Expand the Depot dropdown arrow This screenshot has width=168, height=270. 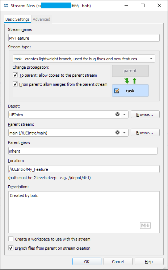tap(125, 114)
